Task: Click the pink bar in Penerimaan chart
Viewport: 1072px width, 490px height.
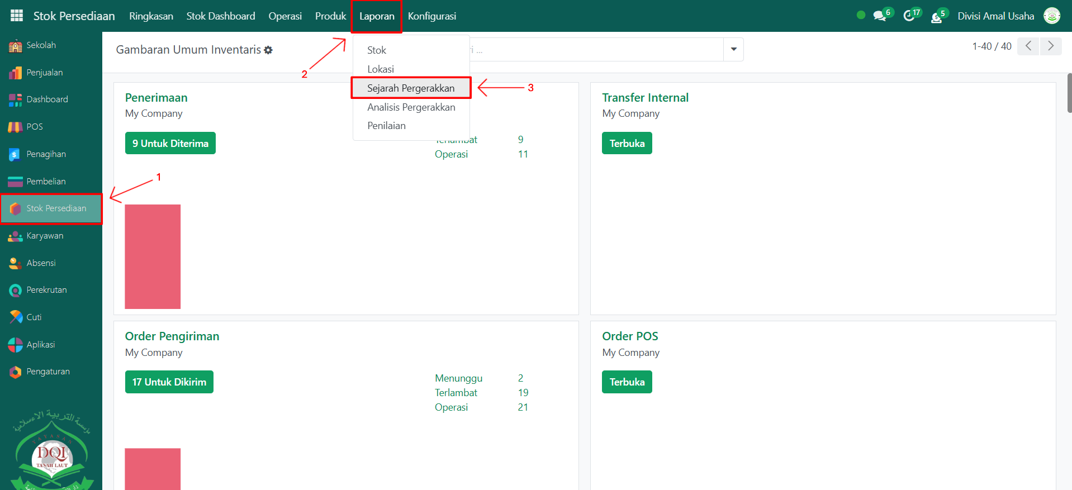Action: (153, 256)
